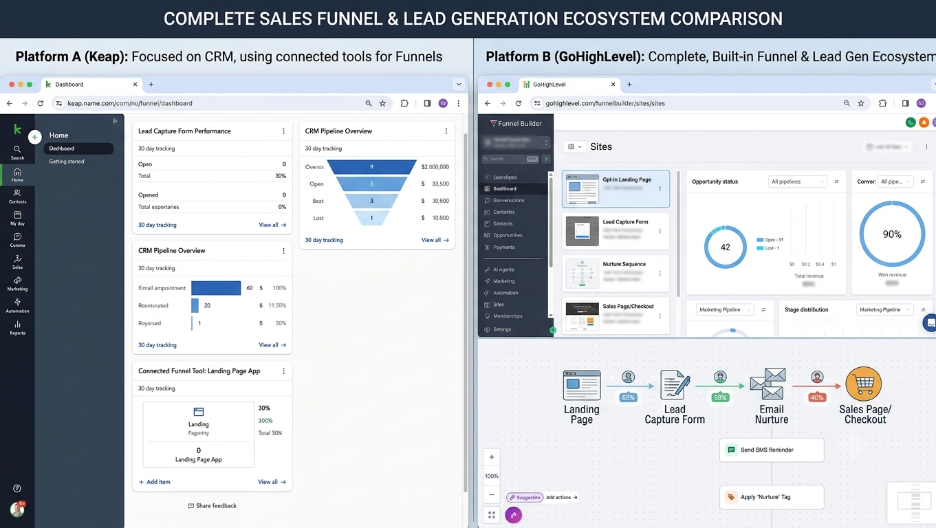Screen dimensions: 936x528
Task: Click Add item on the Connected Funnel Tool card
Action: 155,482
